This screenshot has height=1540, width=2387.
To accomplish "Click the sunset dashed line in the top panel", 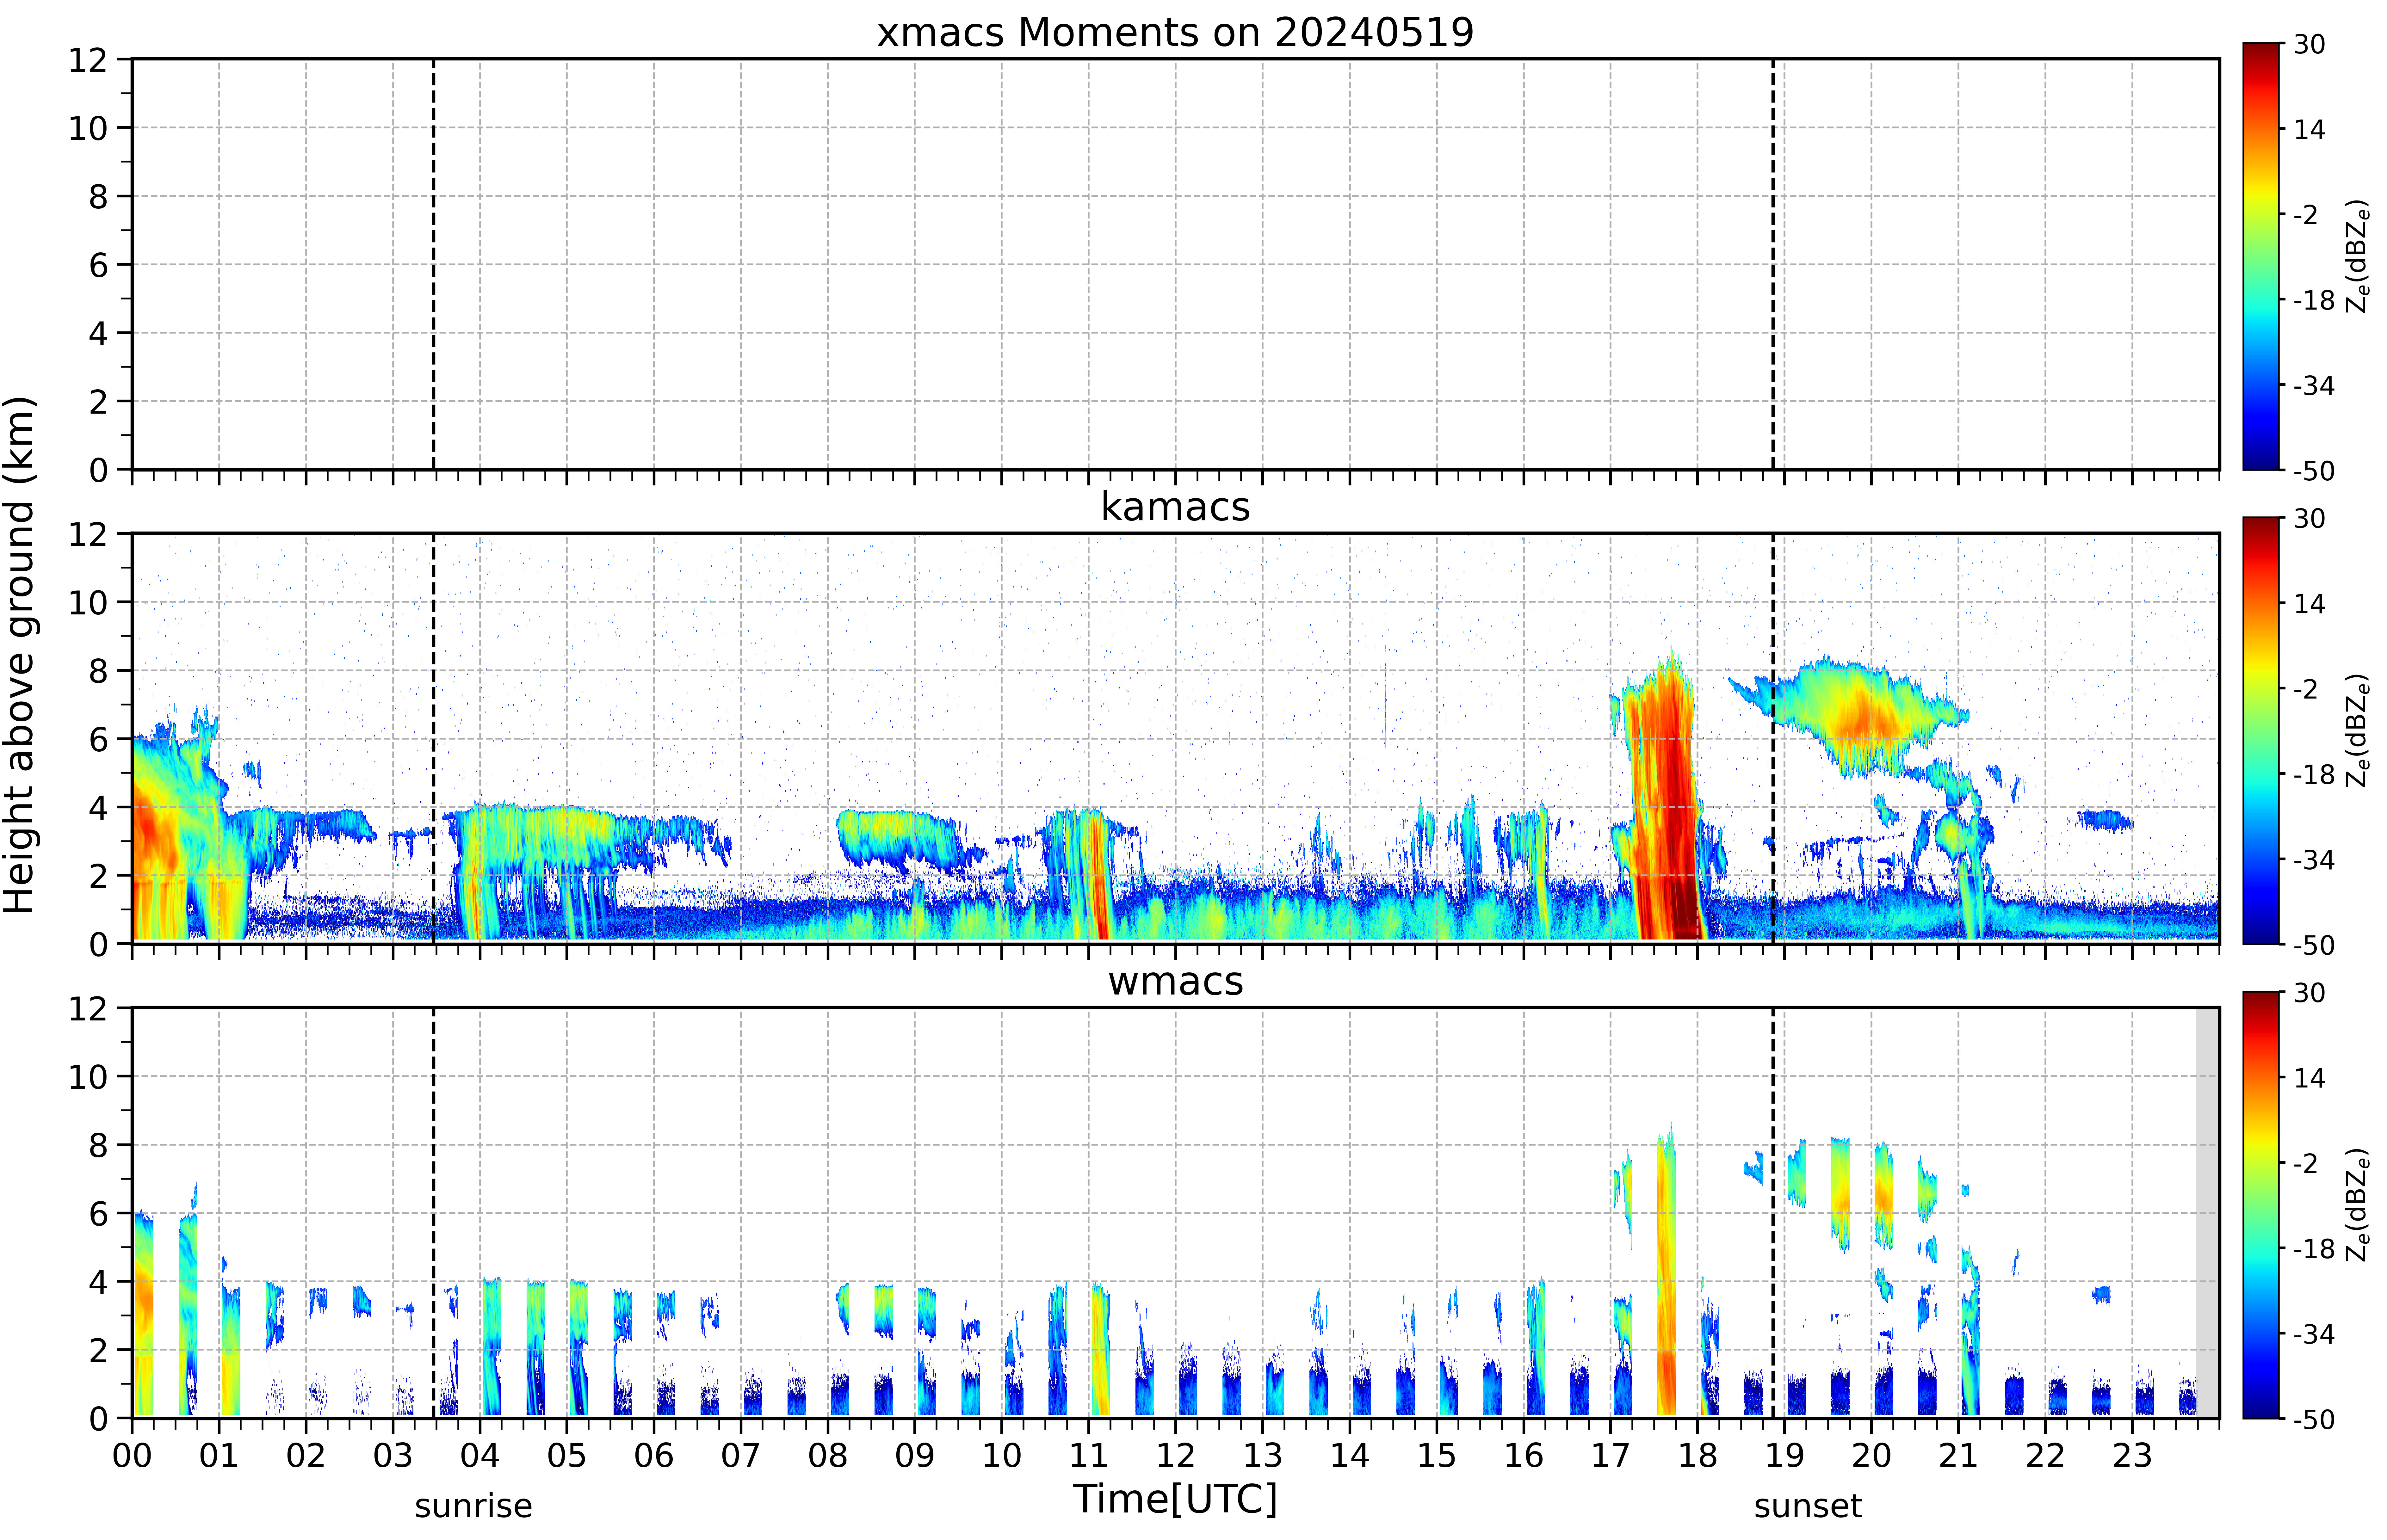I will click(x=1773, y=264).
